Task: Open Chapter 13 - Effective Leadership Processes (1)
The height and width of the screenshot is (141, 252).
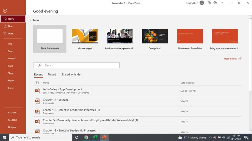Action: 137,111
